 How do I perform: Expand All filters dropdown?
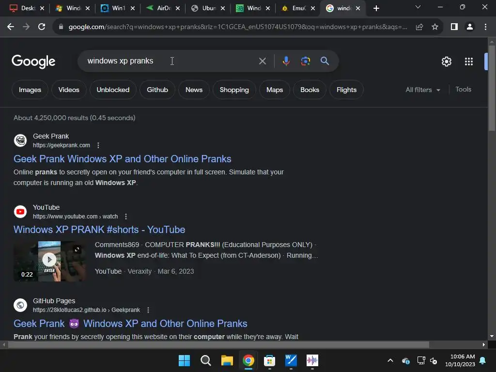click(423, 90)
